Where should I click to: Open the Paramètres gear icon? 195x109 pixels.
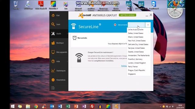point(53,80)
